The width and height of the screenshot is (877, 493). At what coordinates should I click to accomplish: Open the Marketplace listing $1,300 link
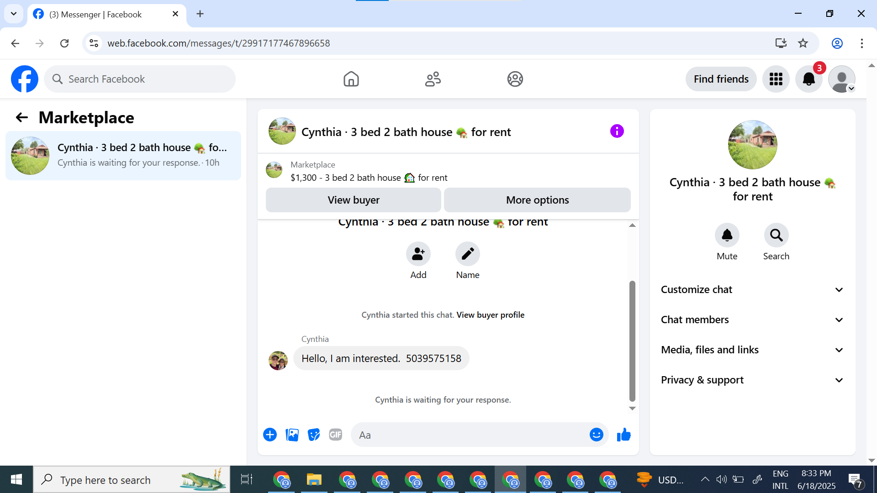369,178
